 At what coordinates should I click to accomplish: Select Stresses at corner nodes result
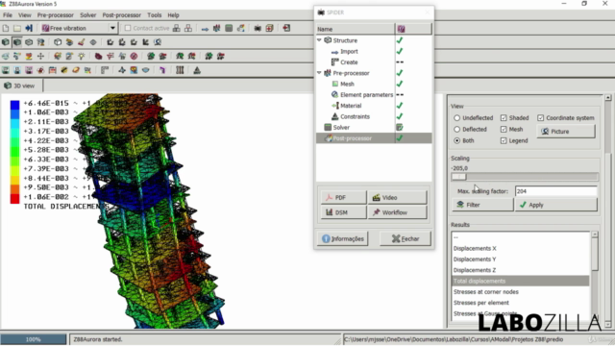(485, 292)
